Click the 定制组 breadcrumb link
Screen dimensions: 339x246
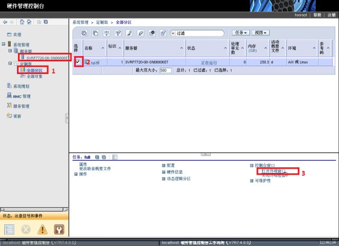(102, 22)
